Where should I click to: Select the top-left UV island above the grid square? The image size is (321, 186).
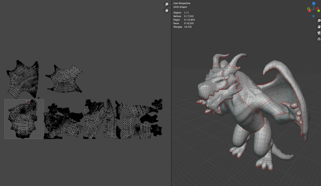tap(22, 79)
